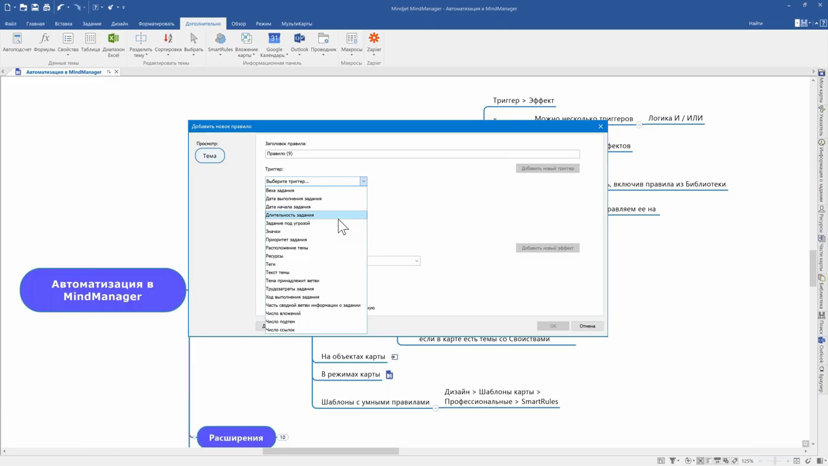Click the notes icon on В режимах карты
This screenshot has height=466, width=828.
(x=389, y=375)
